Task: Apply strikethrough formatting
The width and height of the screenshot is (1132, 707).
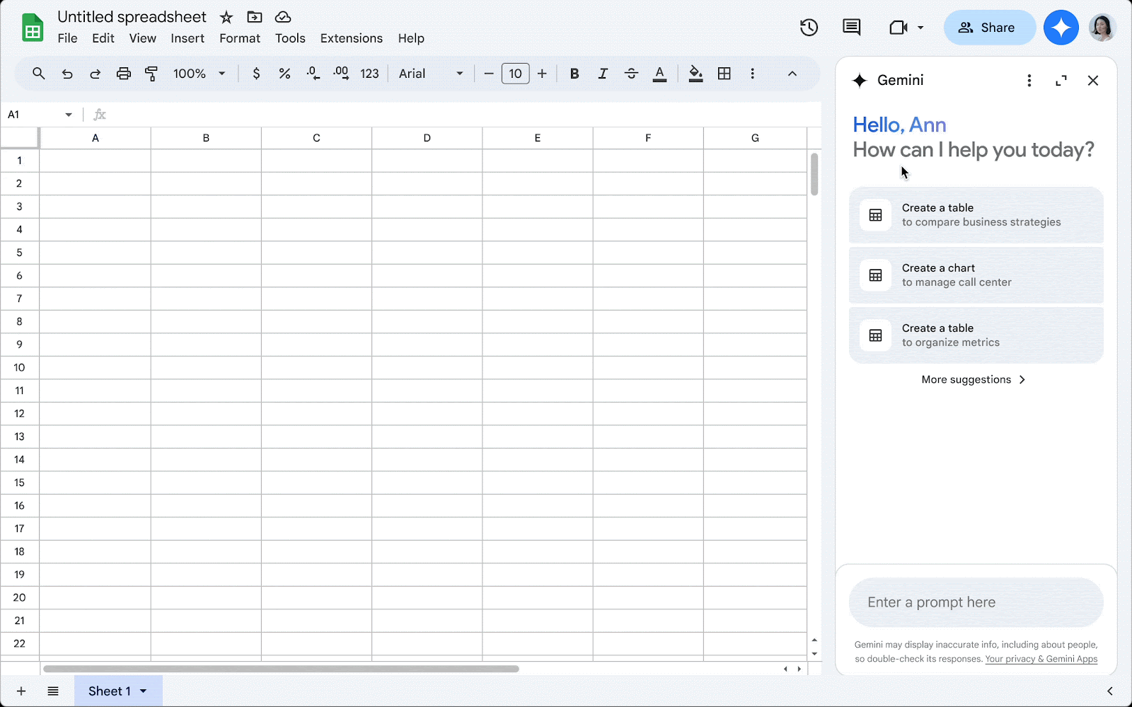Action: pyautogui.click(x=631, y=73)
